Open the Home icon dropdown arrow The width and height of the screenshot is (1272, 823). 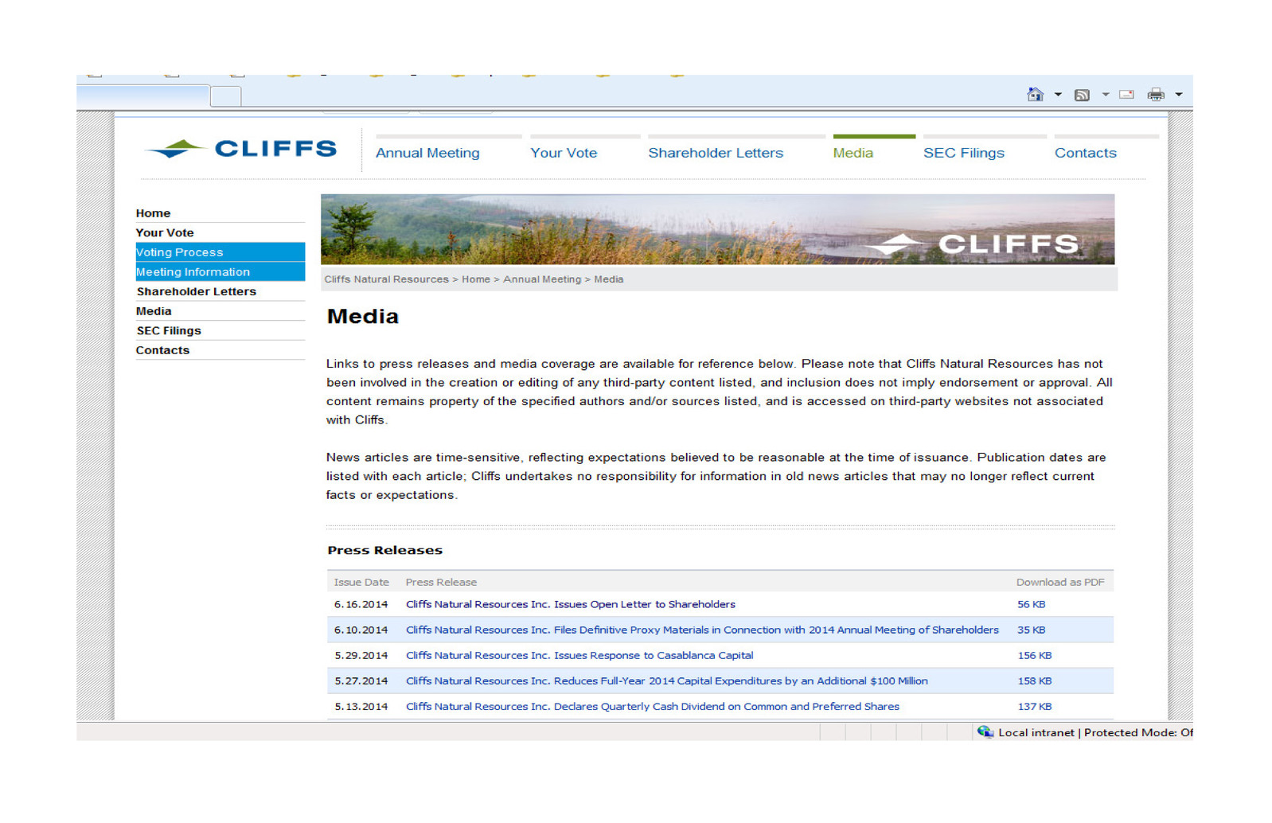click(1058, 95)
